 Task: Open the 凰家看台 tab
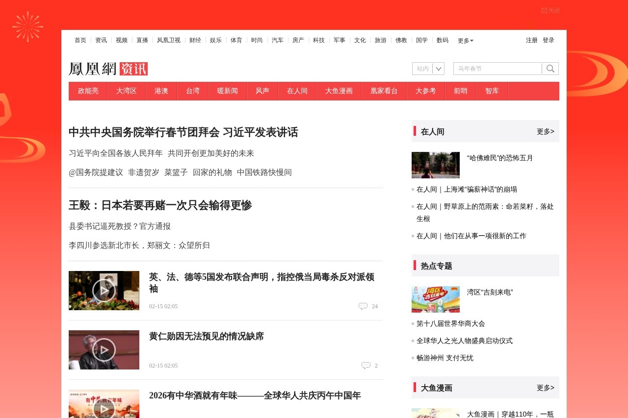(384, 91)
